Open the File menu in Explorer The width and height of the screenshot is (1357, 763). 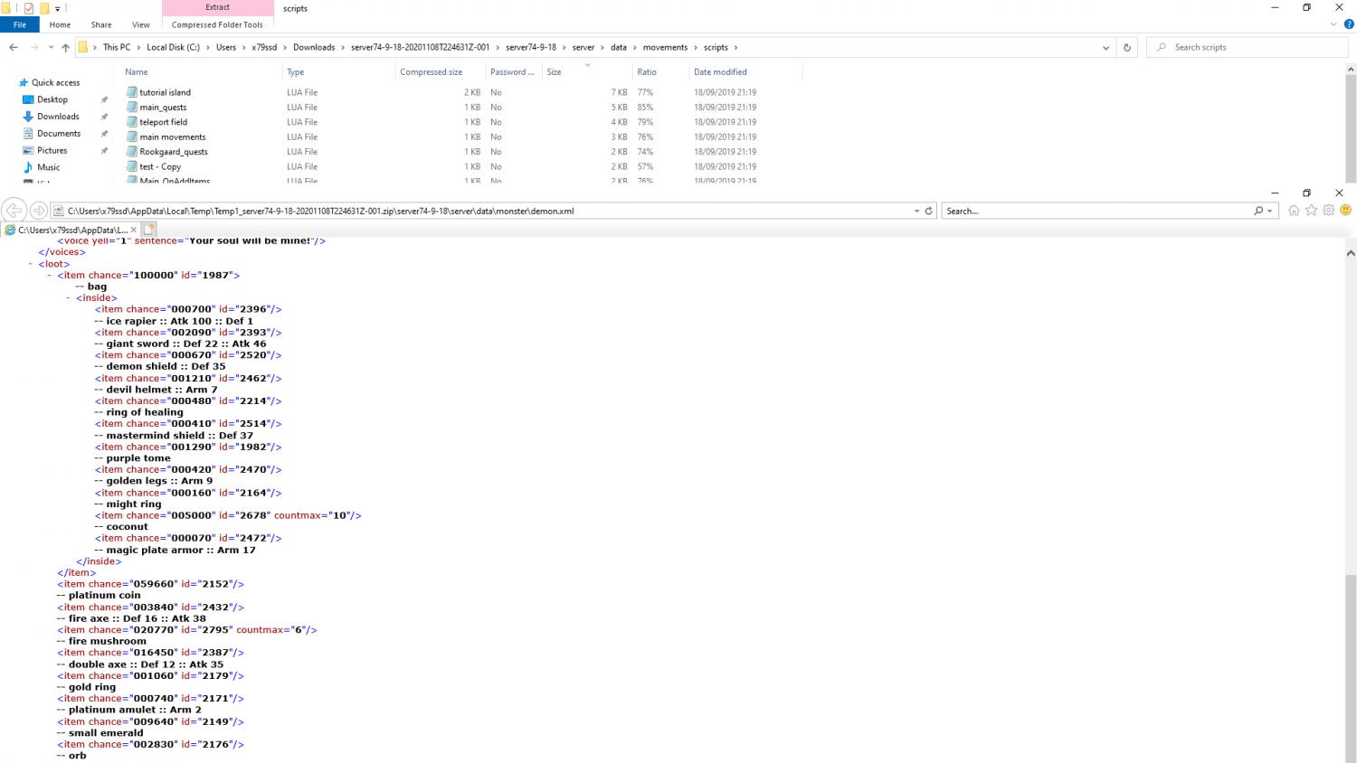(x=19, y=24)
